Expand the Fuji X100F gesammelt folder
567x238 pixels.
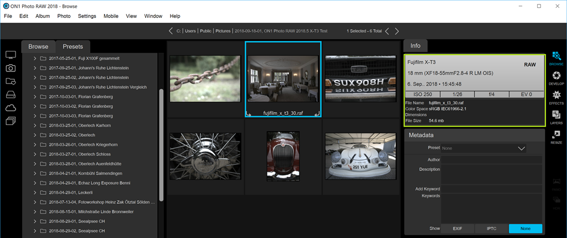click(x=35, y=58)
